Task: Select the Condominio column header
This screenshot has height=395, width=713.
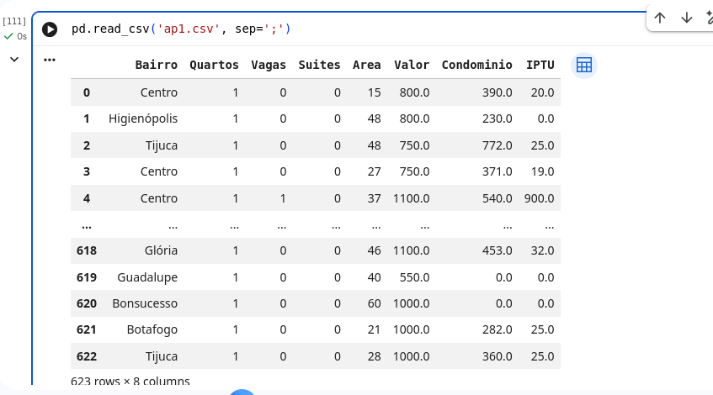Action: (x=477, y=65)
